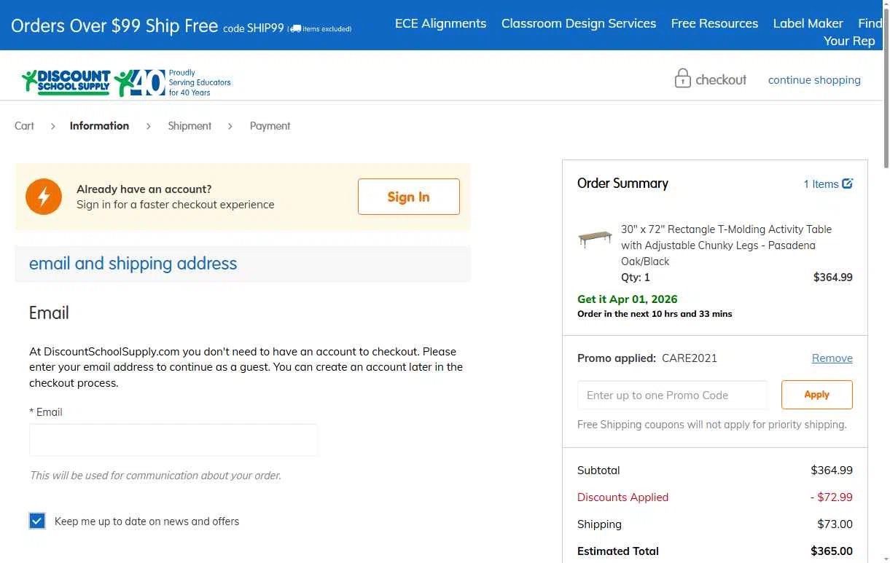This screenshot has width=890, height=563.
Task: Click the Discount School Supply logo
Action: point(66,82)
